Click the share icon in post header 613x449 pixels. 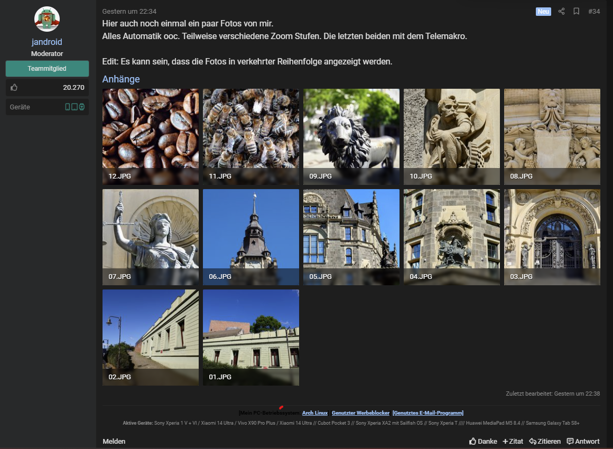click(x=562, y=11)
